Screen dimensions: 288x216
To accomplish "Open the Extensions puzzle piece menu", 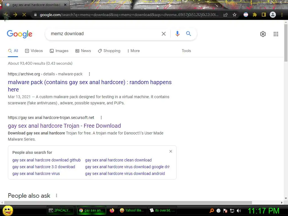I will (x=255, y=15).
